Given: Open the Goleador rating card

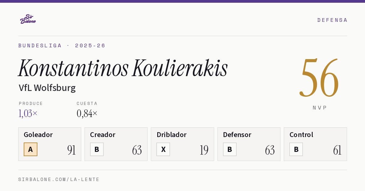Looking at the screenshot, I should [50, 144].
